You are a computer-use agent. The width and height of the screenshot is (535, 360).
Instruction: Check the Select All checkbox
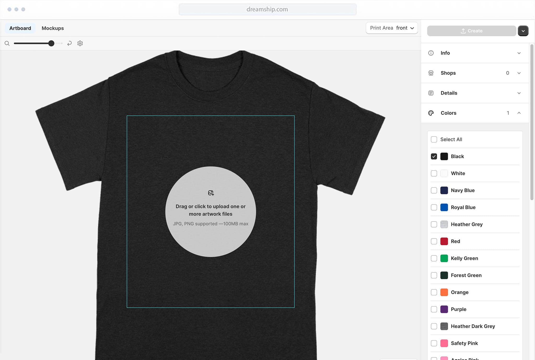434,139
